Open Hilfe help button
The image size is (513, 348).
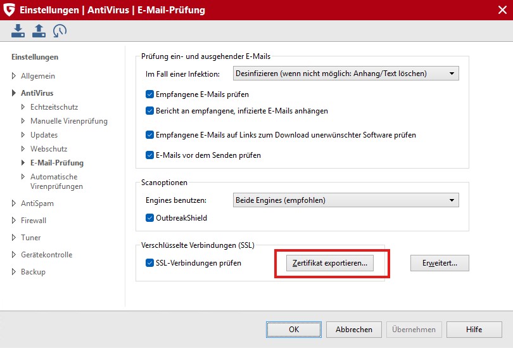(x=474, y=330)
